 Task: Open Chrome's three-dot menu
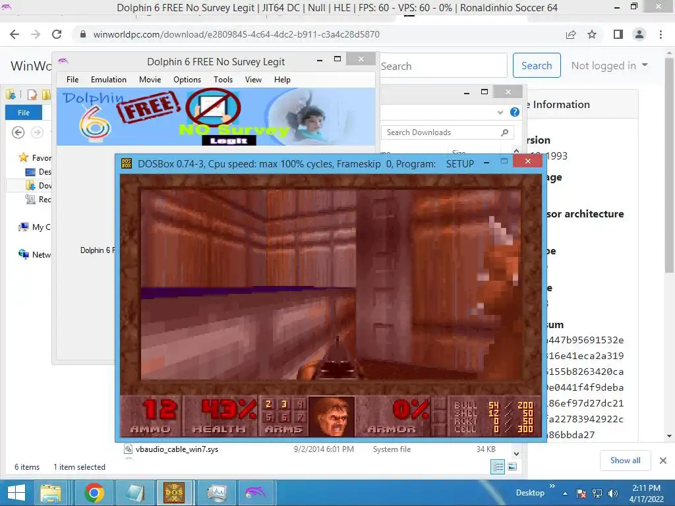pos(660,34)
